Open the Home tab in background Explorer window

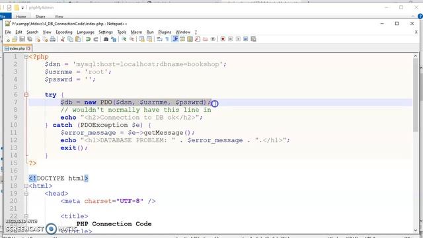pyautogui.click(x=20, y=17)
